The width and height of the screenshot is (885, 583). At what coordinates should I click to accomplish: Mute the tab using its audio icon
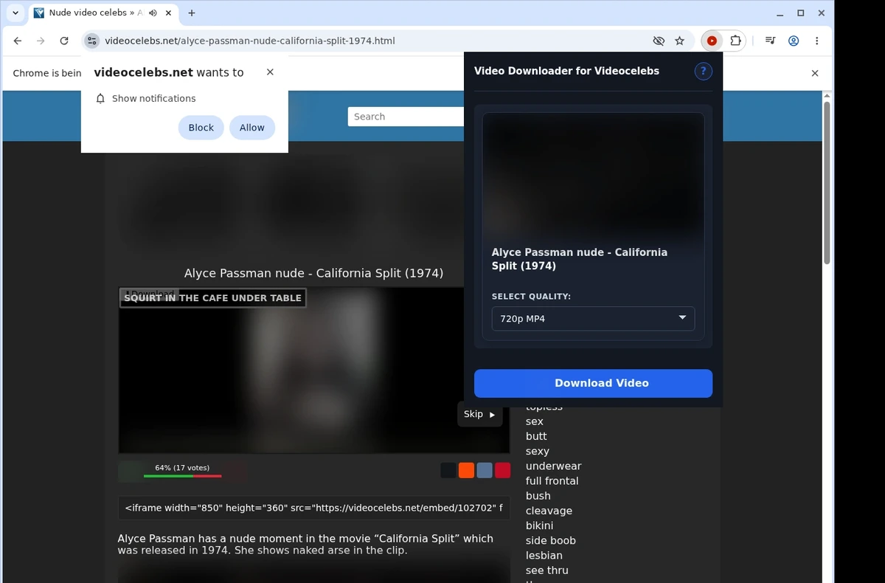pos(153,13)
